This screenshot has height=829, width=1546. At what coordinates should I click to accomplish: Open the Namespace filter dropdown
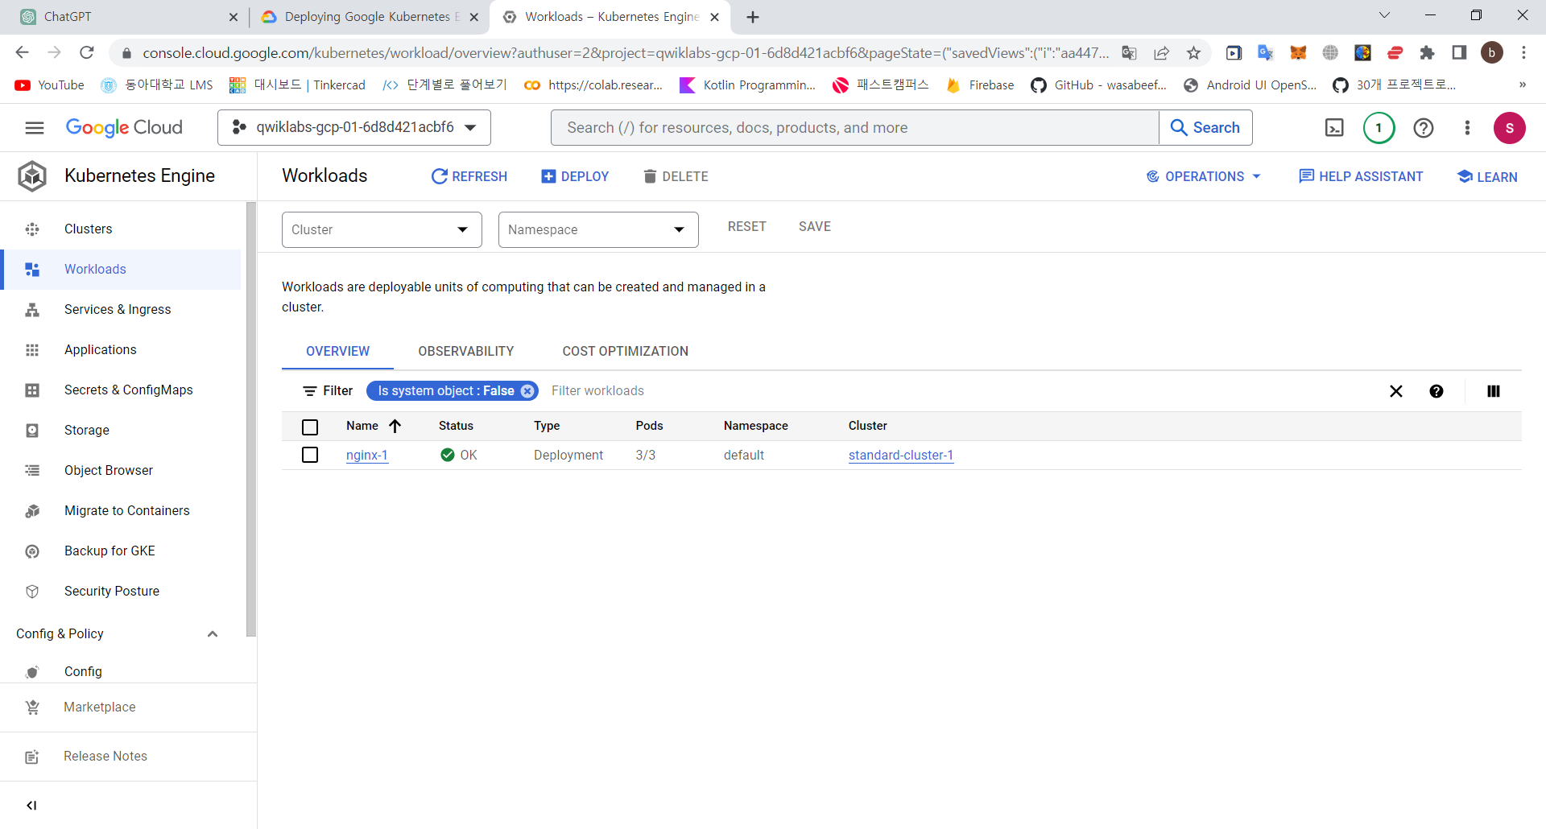598,229
